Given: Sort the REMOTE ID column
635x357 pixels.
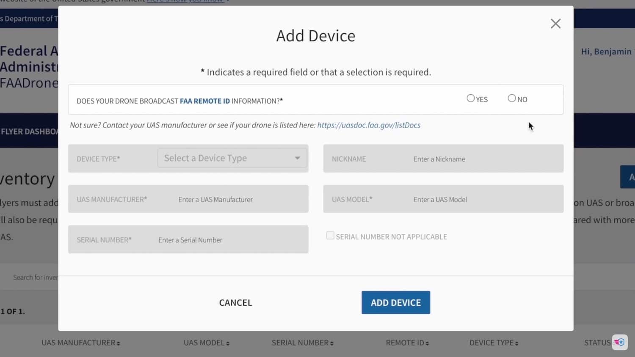Looking at the screenshot, I should (407, 343).
